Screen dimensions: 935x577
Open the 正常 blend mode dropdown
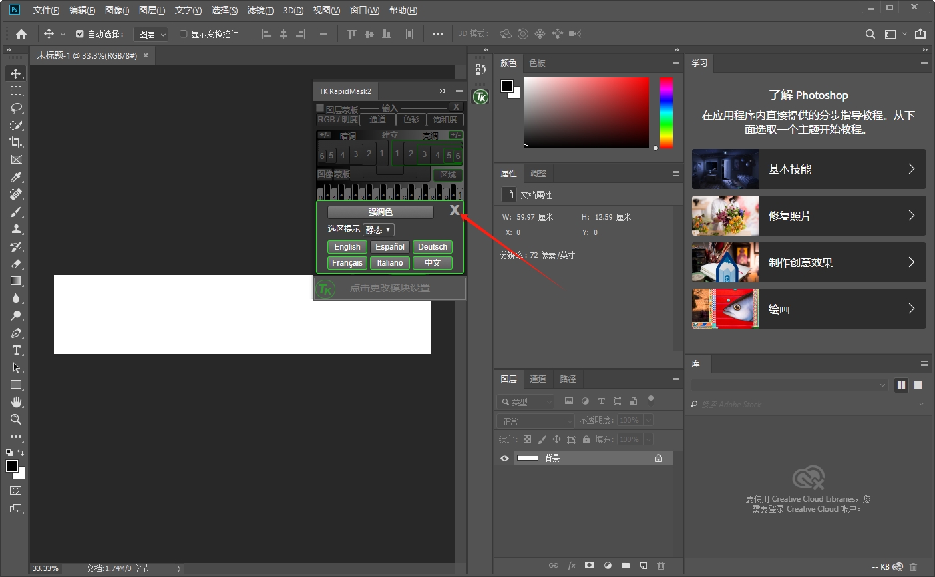pyautogui.click(x=536, y=421)
